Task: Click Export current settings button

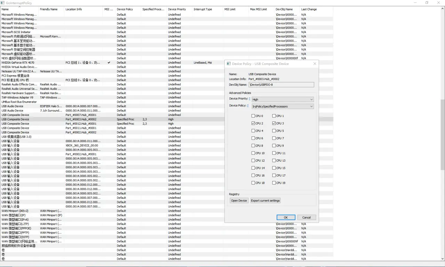Action: click(x=265, y=201)
